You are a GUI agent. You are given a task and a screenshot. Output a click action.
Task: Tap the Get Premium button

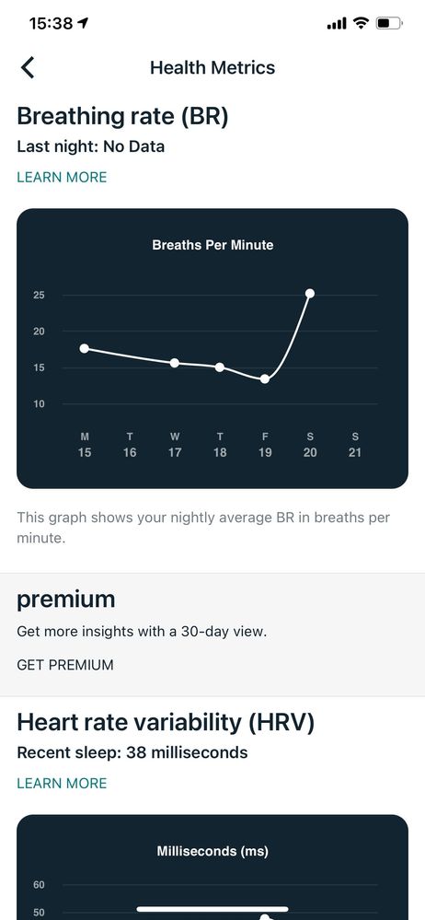(x=65, y=665)
